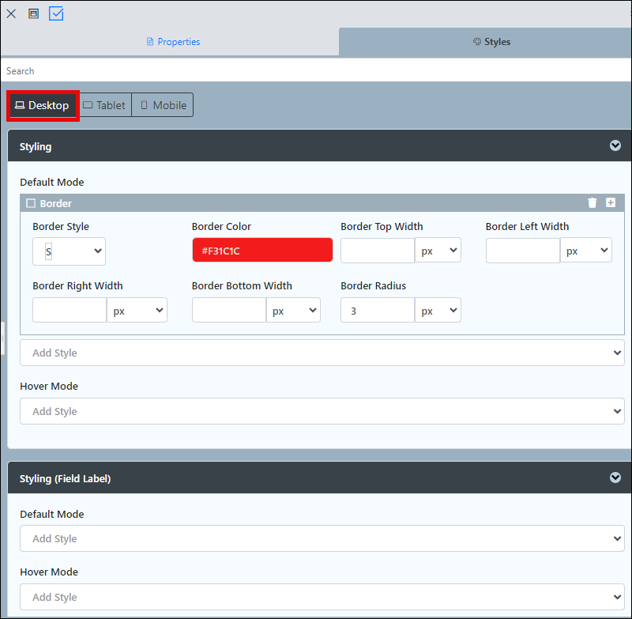
Task: Delete the Border style with trash icon
Action: click(x=592, y=202)
